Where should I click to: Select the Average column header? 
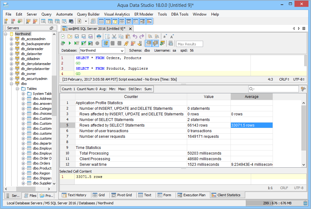pos(251,97)
